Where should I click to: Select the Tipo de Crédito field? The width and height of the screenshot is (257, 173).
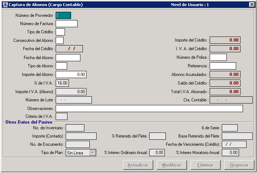click(x=60, y=32)
